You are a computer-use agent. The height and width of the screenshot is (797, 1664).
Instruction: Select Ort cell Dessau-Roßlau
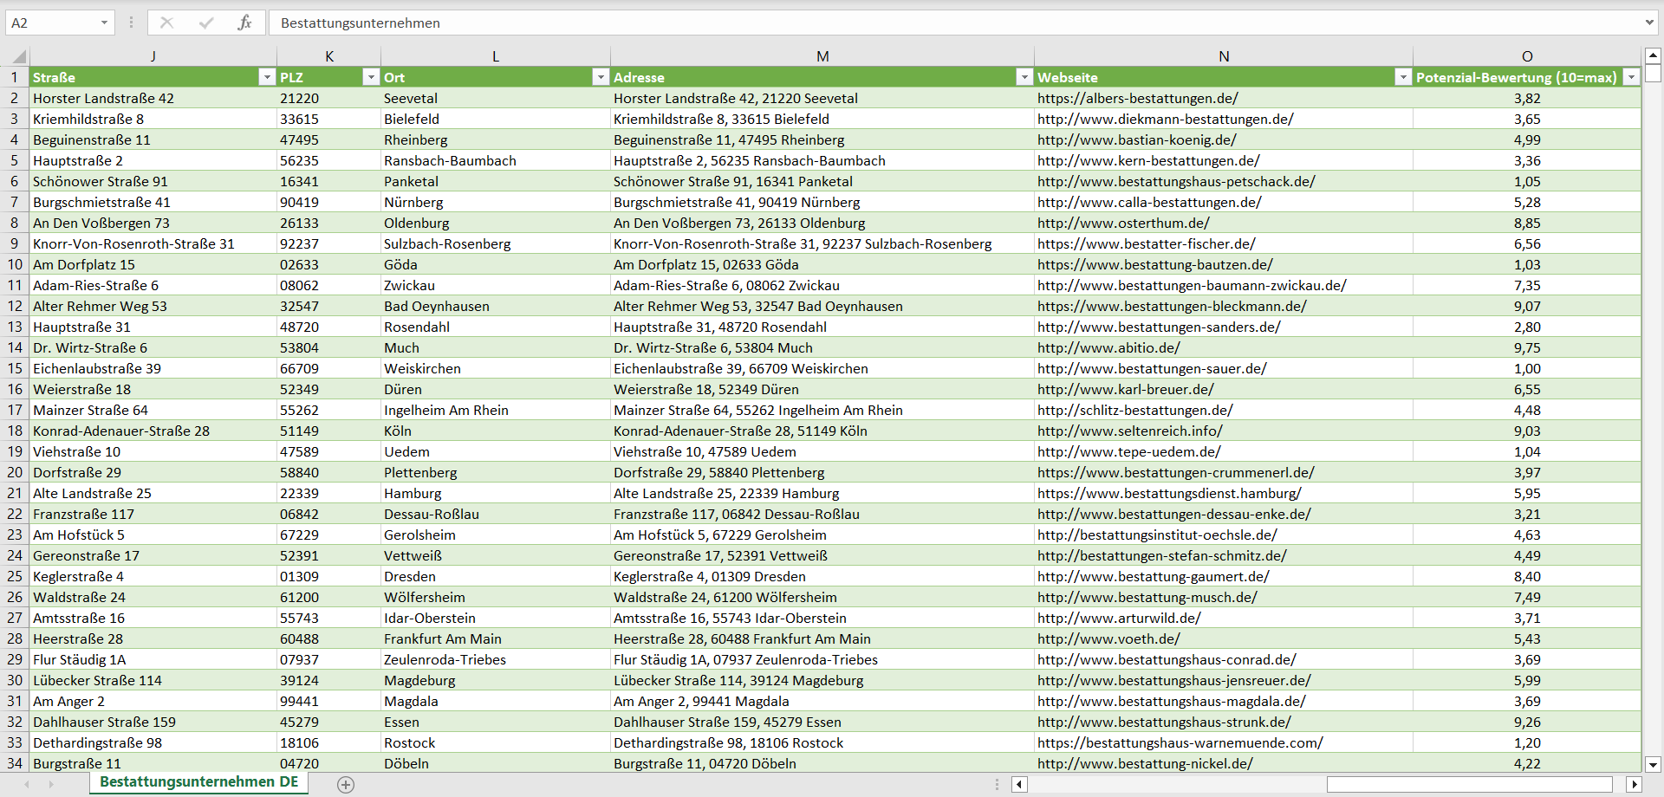(496, 514)
